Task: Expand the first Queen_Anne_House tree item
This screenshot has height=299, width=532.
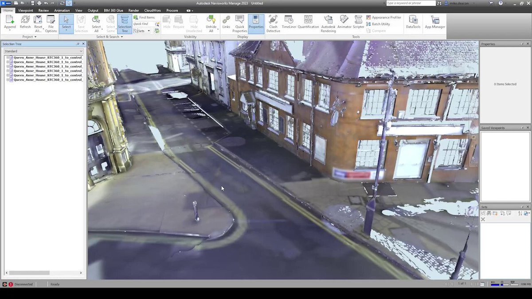Action: 8,58
